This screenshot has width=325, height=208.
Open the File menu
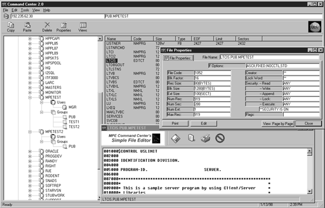coord(6,10)
